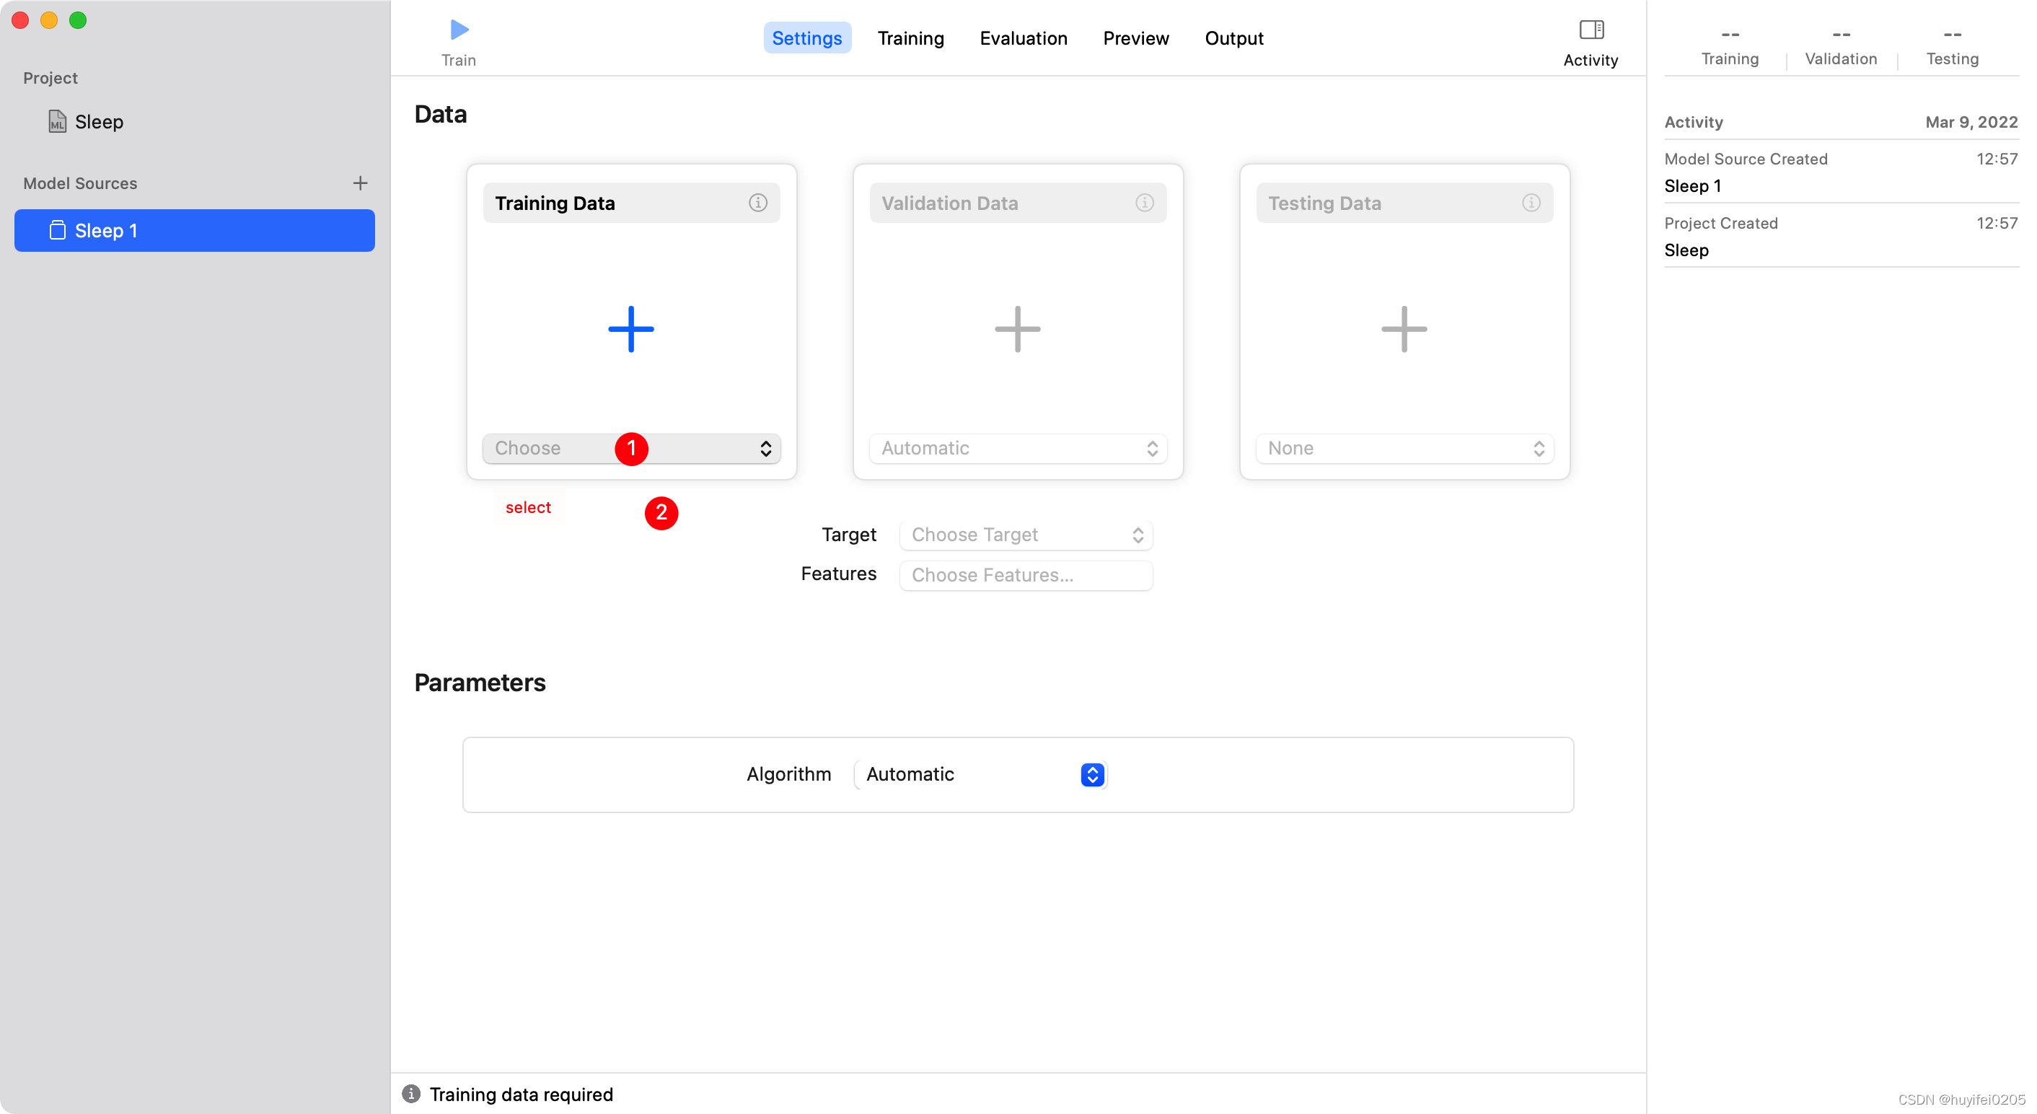Open the Algorithm Automatic dropdown
Screen dimensions: 2037x1114
tap(980, 775)
